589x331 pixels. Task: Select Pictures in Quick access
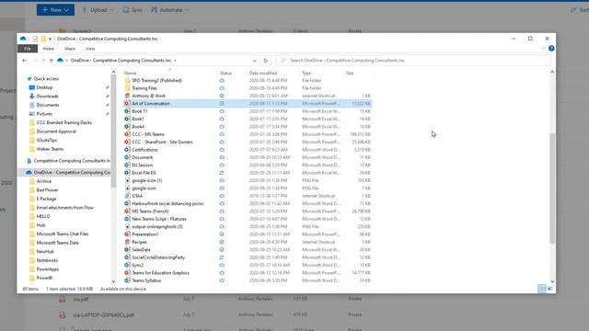tap(44, 114)
